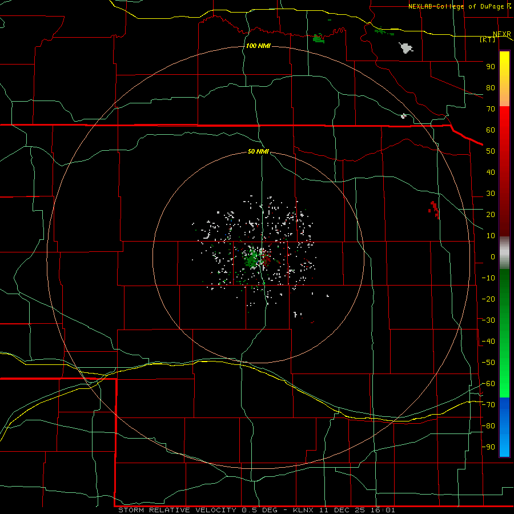Click the "16:01" timestamp in the caption

pos(383,510)
